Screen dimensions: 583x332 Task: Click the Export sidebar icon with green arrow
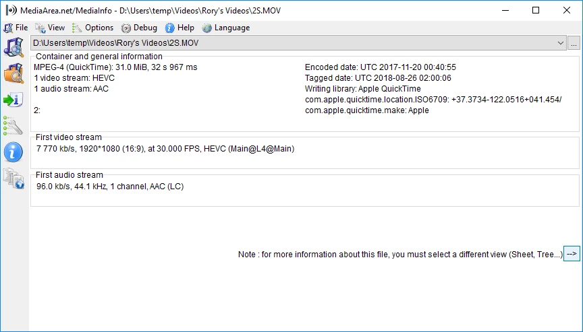pos(13,100)
